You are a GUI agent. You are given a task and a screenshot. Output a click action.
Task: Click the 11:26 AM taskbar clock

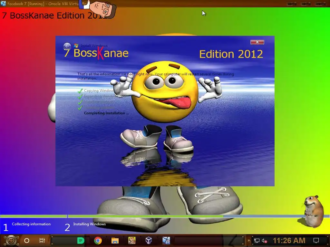(289, 241)
